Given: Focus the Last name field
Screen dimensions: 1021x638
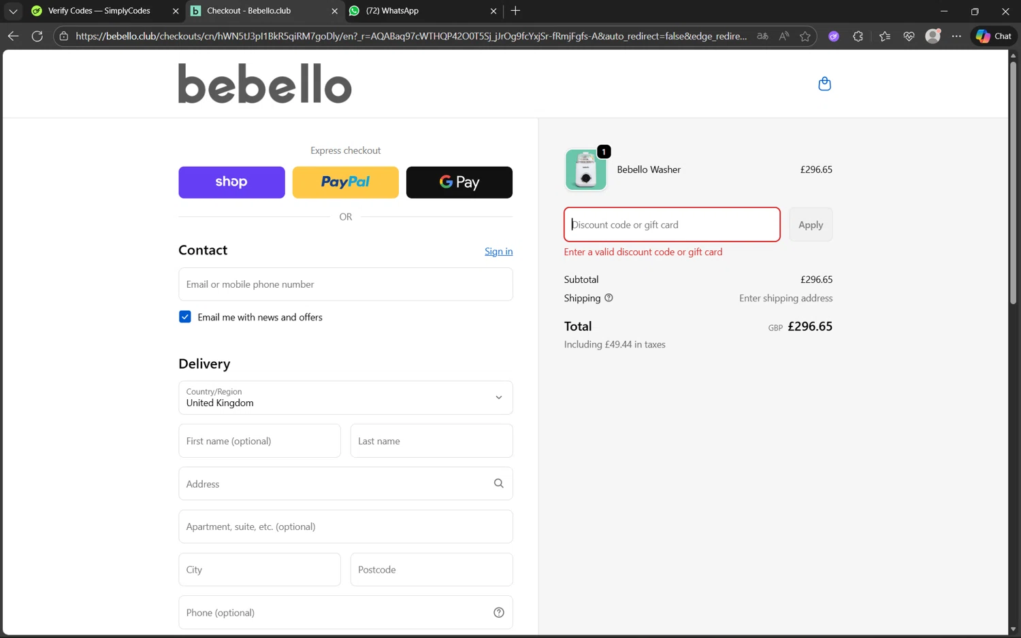Looking at the screenshot, I should 432,441.
